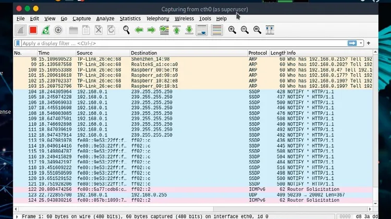Select packet 108 with length 476

(193, 113)
